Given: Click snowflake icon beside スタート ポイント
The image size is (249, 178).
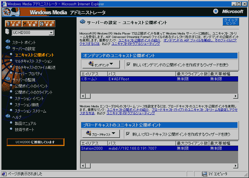Looking at the screenshot, I should point(8,41).
